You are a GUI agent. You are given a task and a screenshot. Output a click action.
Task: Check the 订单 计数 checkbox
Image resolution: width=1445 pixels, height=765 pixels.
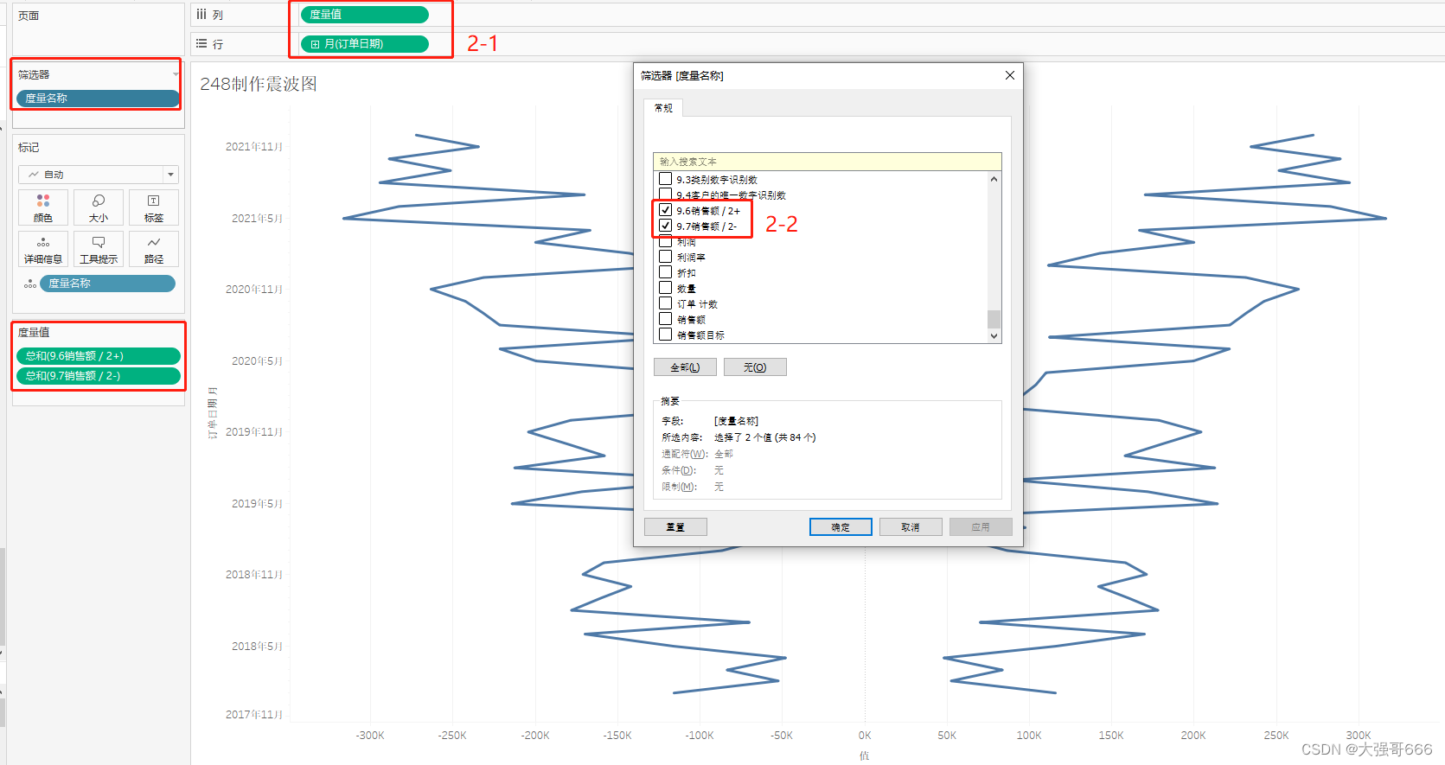click(x=666, y=303)
